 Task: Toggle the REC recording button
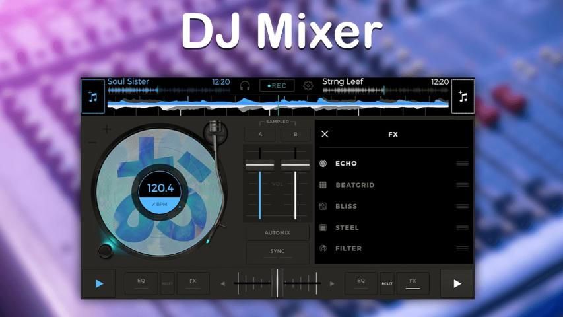tap(277, 85)
